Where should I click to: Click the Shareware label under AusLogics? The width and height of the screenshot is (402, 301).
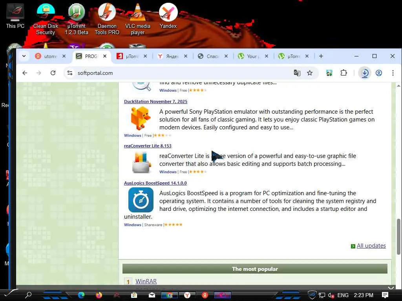pos(153,225)
